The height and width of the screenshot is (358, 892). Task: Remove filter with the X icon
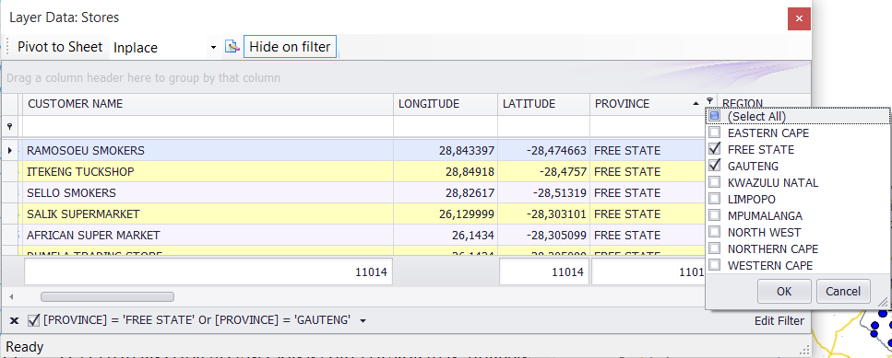[14, 321]
